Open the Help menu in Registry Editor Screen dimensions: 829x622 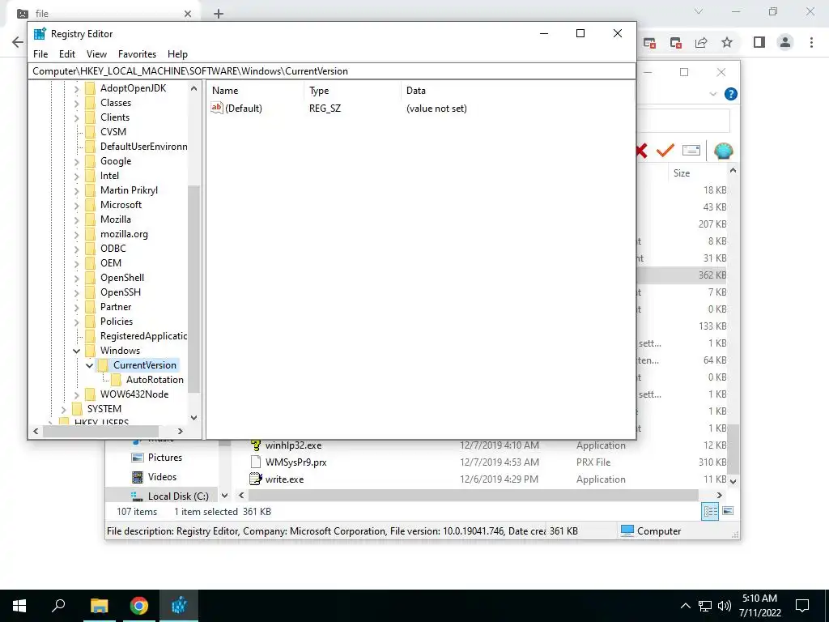(177, 54)
